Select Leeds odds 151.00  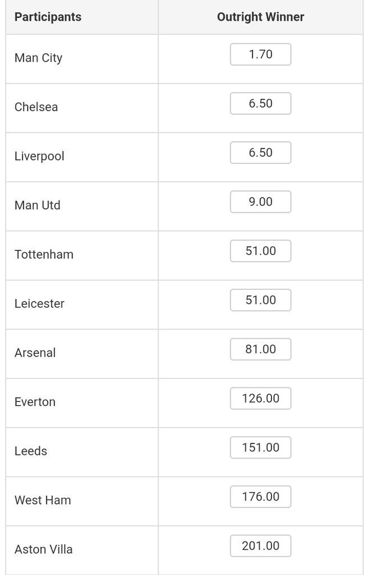pyautogui.click(x=261, y=448)
